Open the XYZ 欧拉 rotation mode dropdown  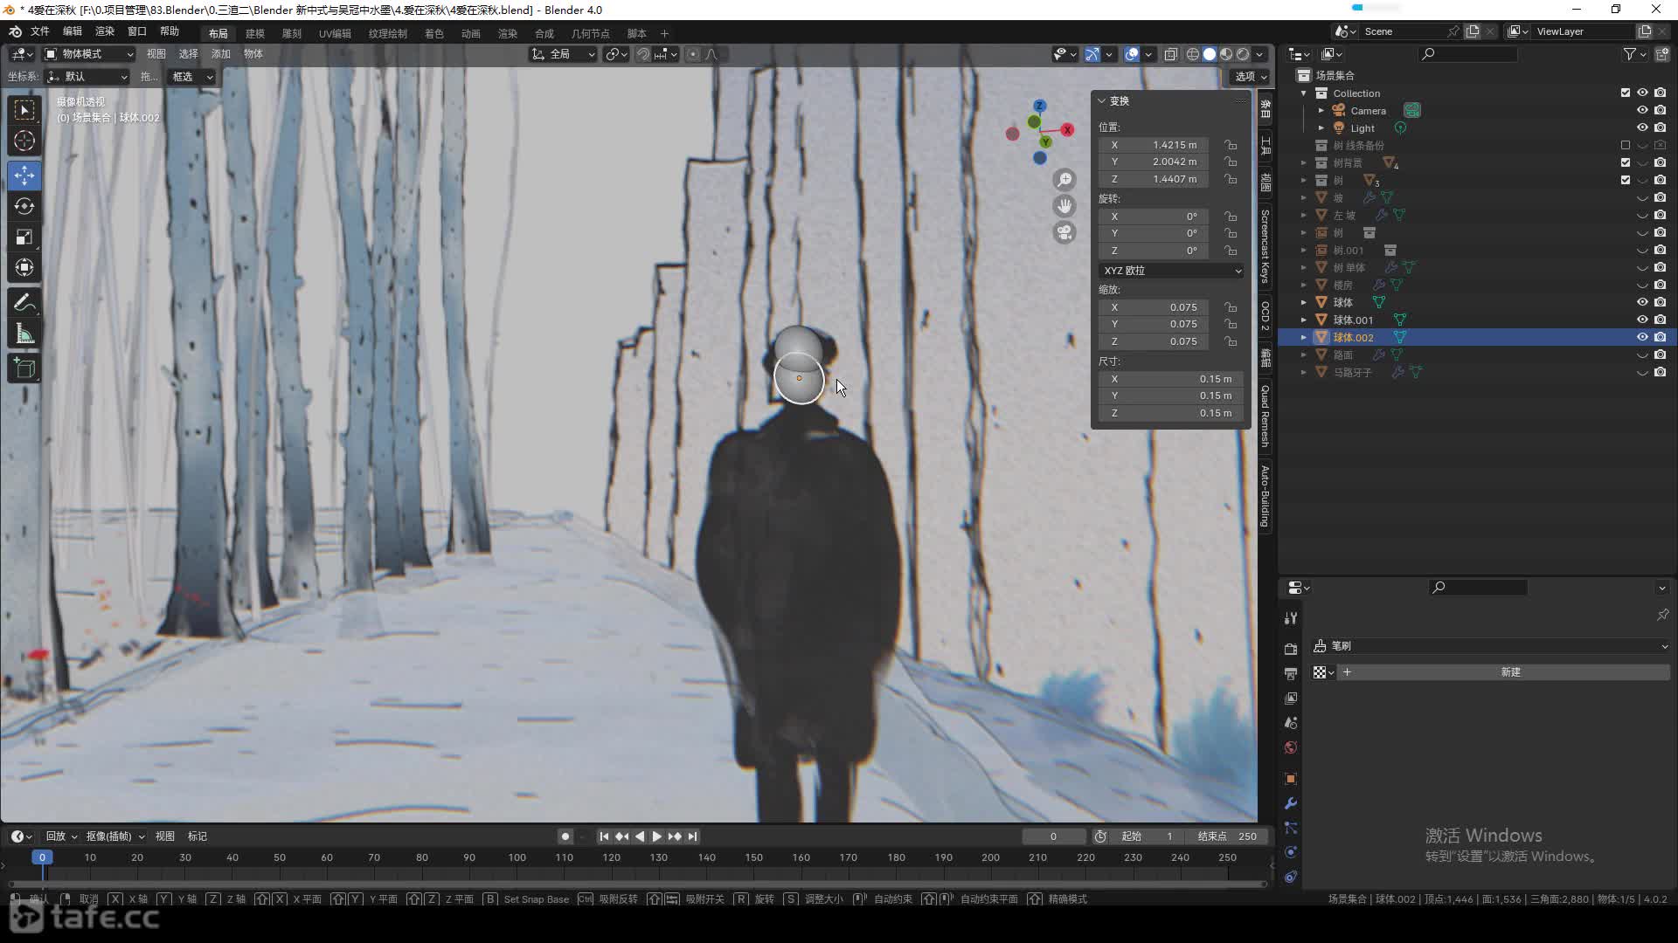1171,271
